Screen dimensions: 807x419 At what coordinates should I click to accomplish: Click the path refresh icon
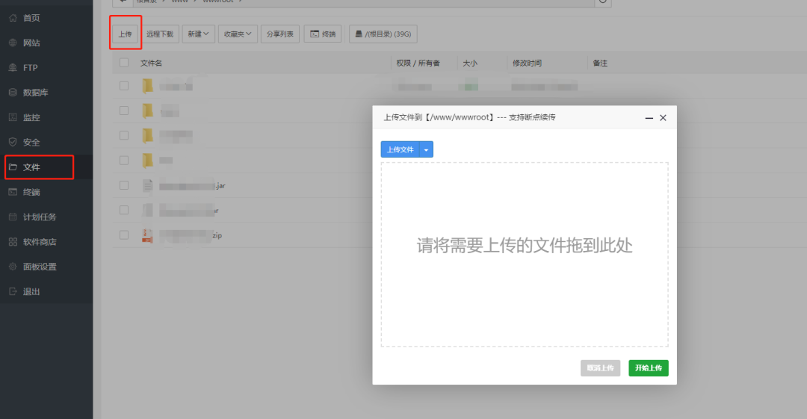(x=603, y=1)
